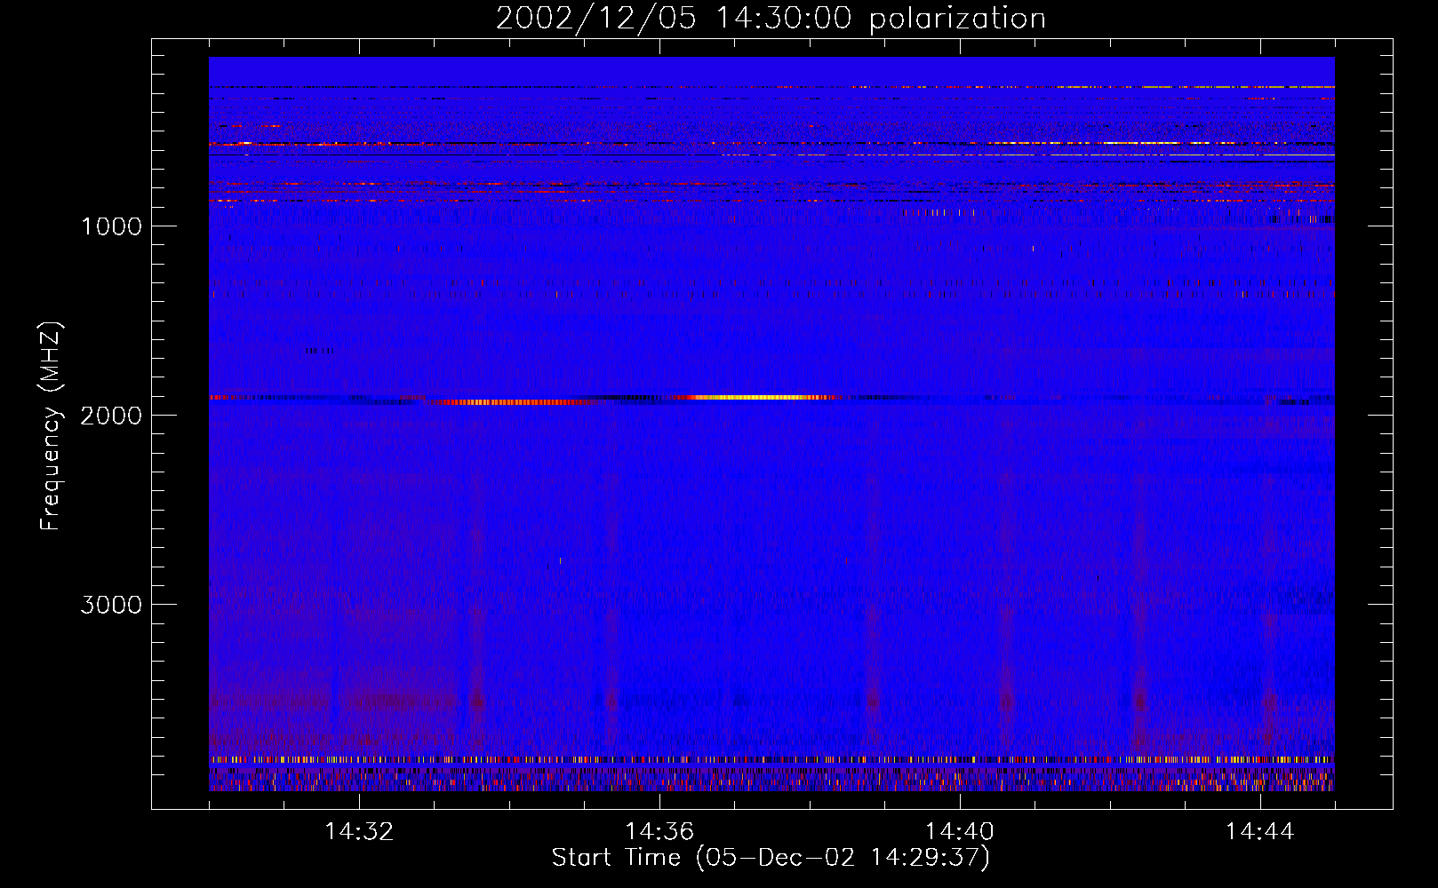This screenshot has width=1438, height=888.
Task: Click the plot title '2002/12/05 14:30:00 polarization'
Action: click(x=771, y=19)
